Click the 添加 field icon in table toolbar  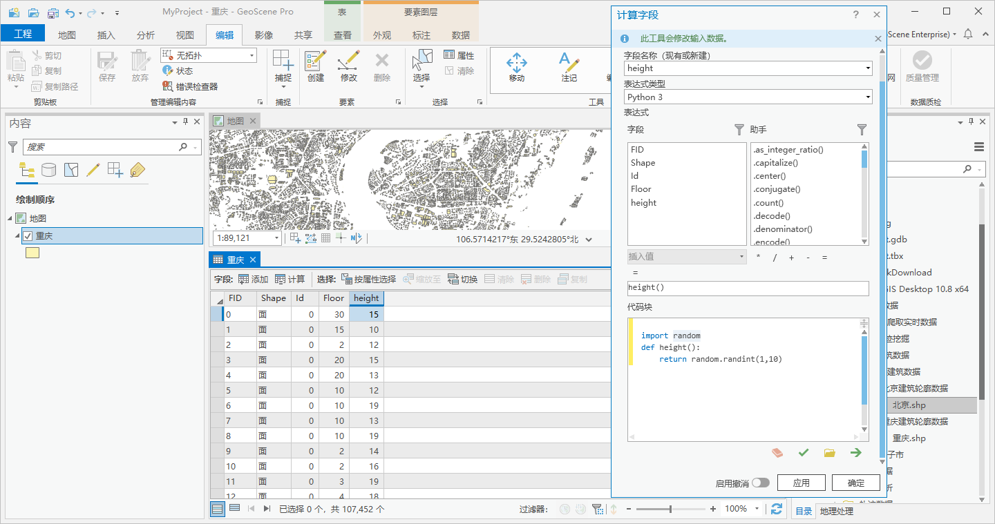tap(253, 279)
